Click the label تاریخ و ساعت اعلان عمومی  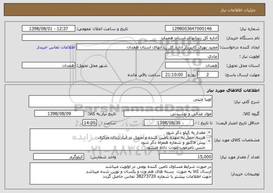pyautogui.click(x=102, y=29)
